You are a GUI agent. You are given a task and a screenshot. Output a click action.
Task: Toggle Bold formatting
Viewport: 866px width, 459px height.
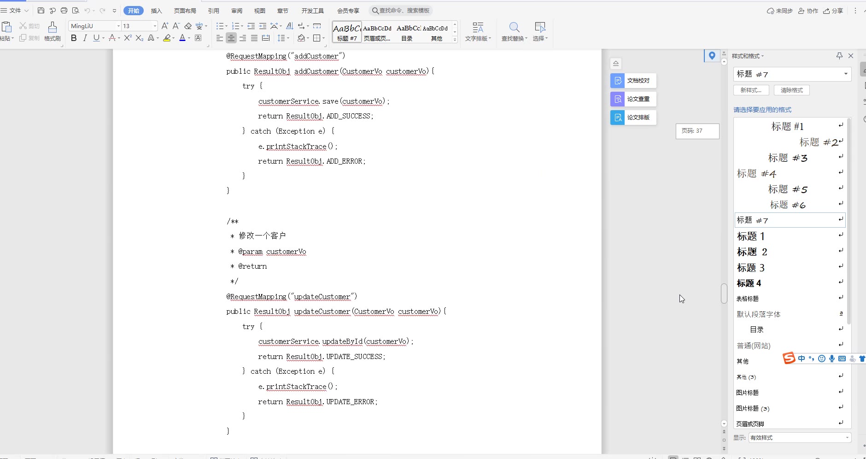point(74,38)
